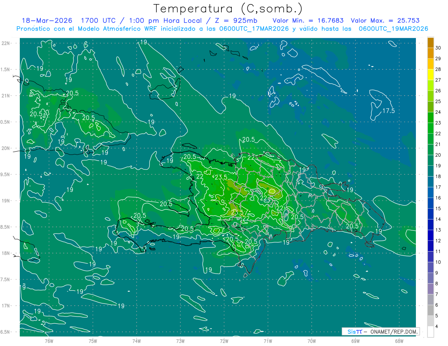Viewport: 448px width, 346px height.
Task: Click the '26' label on the color scale
Action: click(x=438, y=91)
